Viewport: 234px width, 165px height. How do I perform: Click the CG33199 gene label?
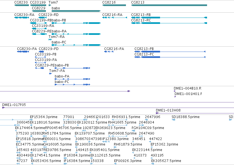pyautogui.click(x=38, y=2)
